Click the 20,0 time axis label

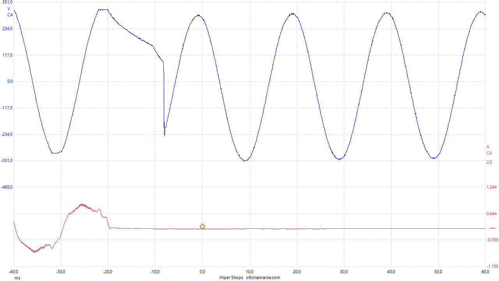click(x=297, y=272)
